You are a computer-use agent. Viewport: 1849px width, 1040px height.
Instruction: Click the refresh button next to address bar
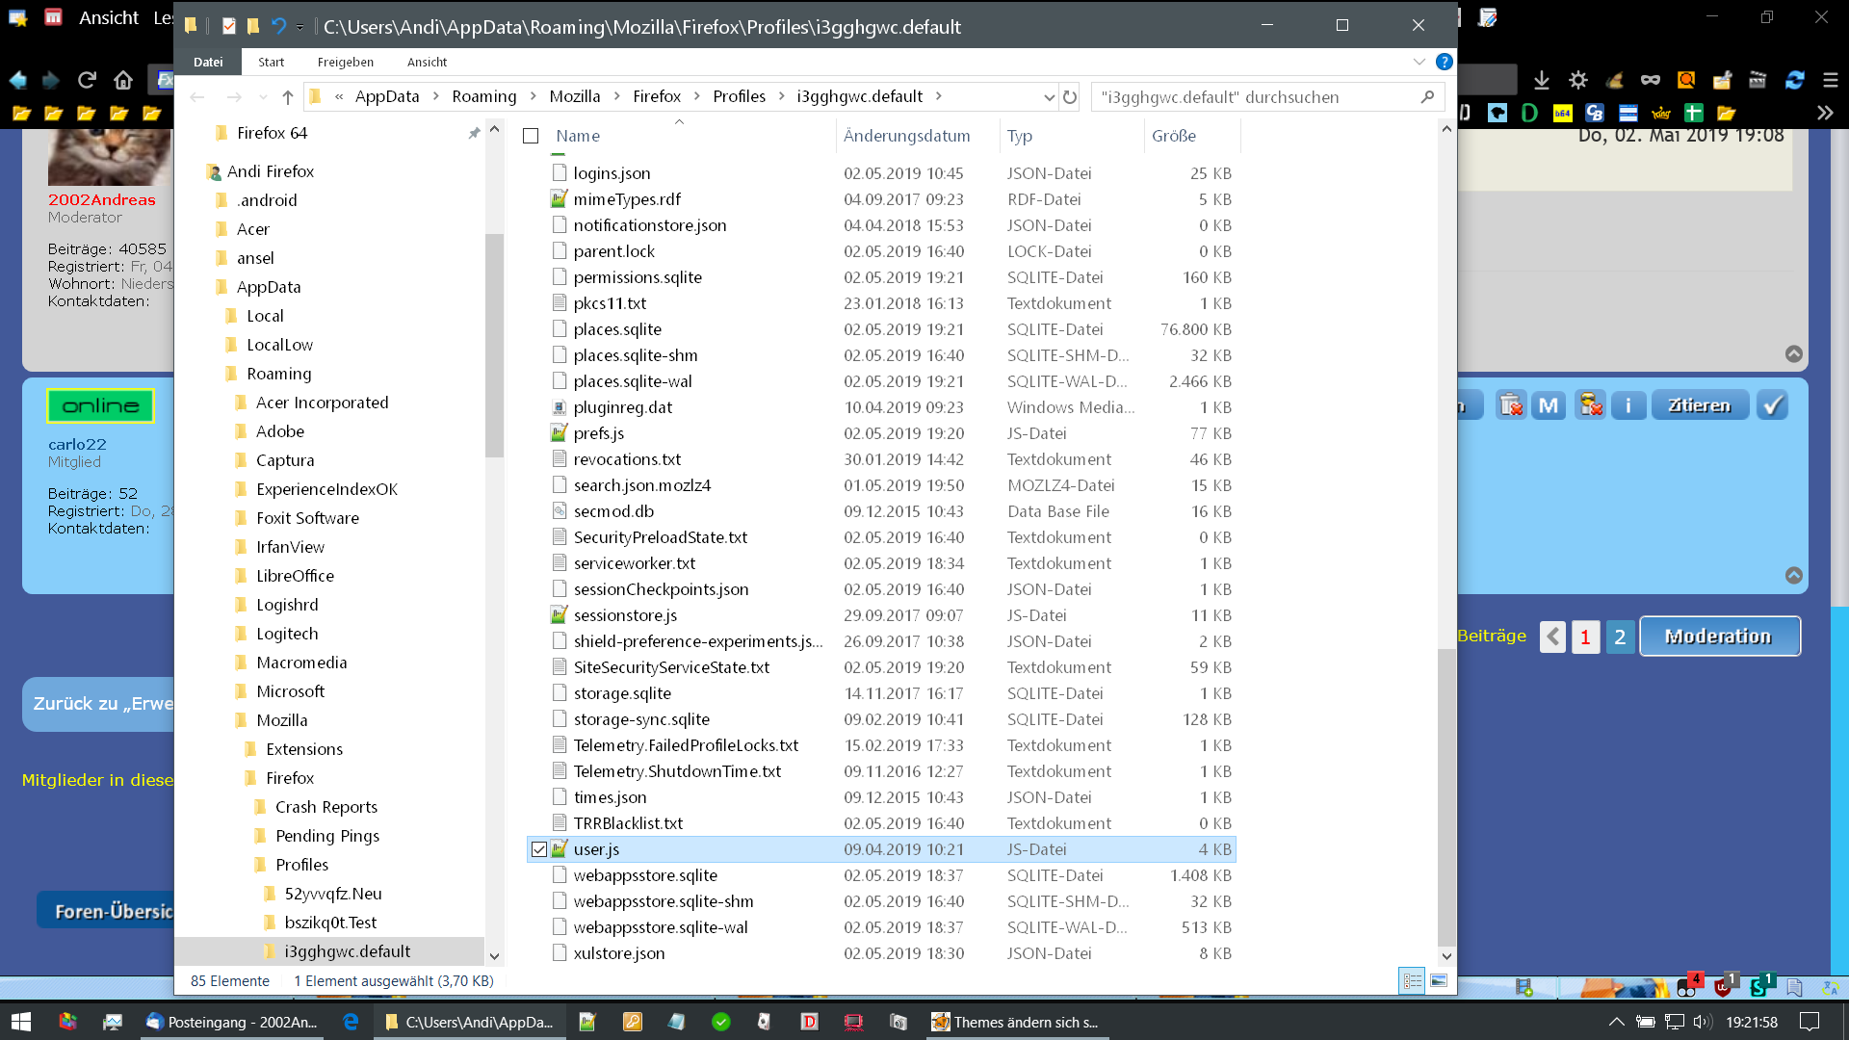pyautogui.click(x=1070, y=97)
